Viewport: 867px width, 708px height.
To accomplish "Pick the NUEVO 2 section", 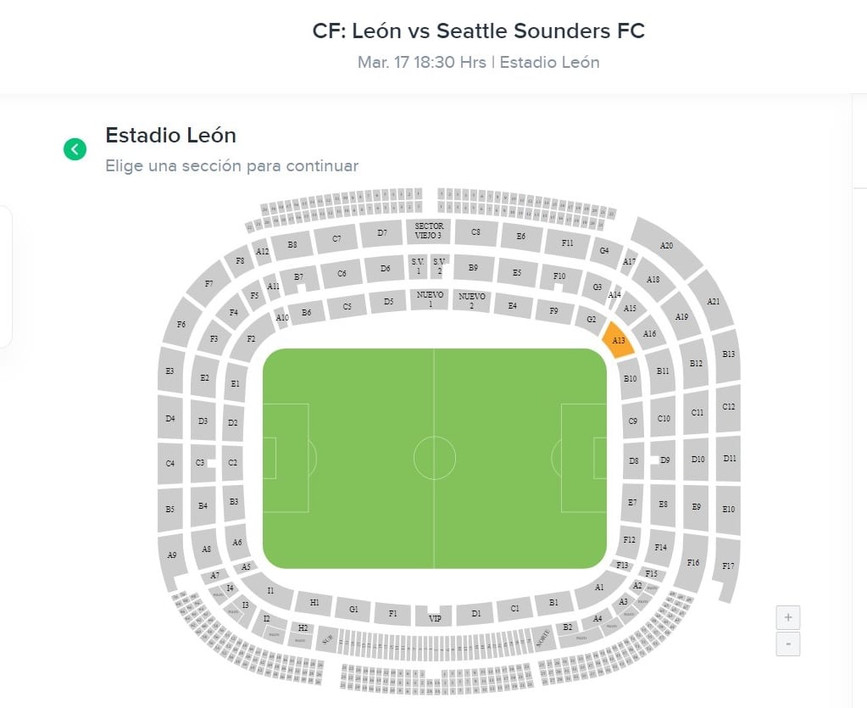I will click(471, 300).
